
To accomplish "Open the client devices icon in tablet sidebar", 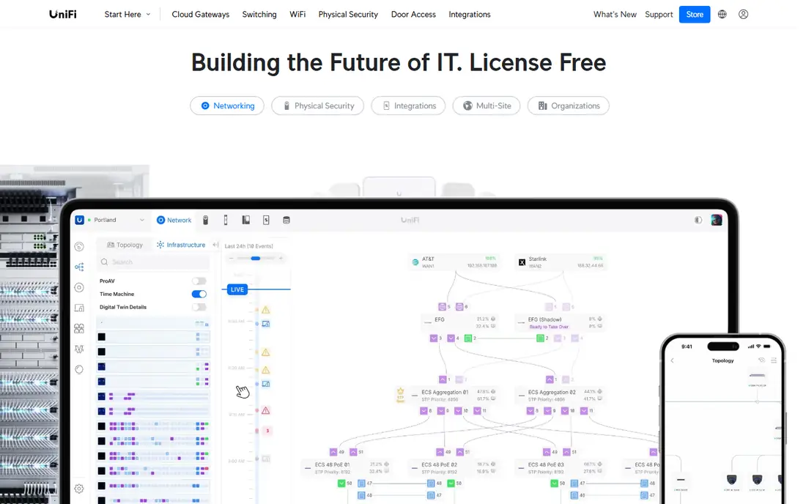I will coord(78,308).
